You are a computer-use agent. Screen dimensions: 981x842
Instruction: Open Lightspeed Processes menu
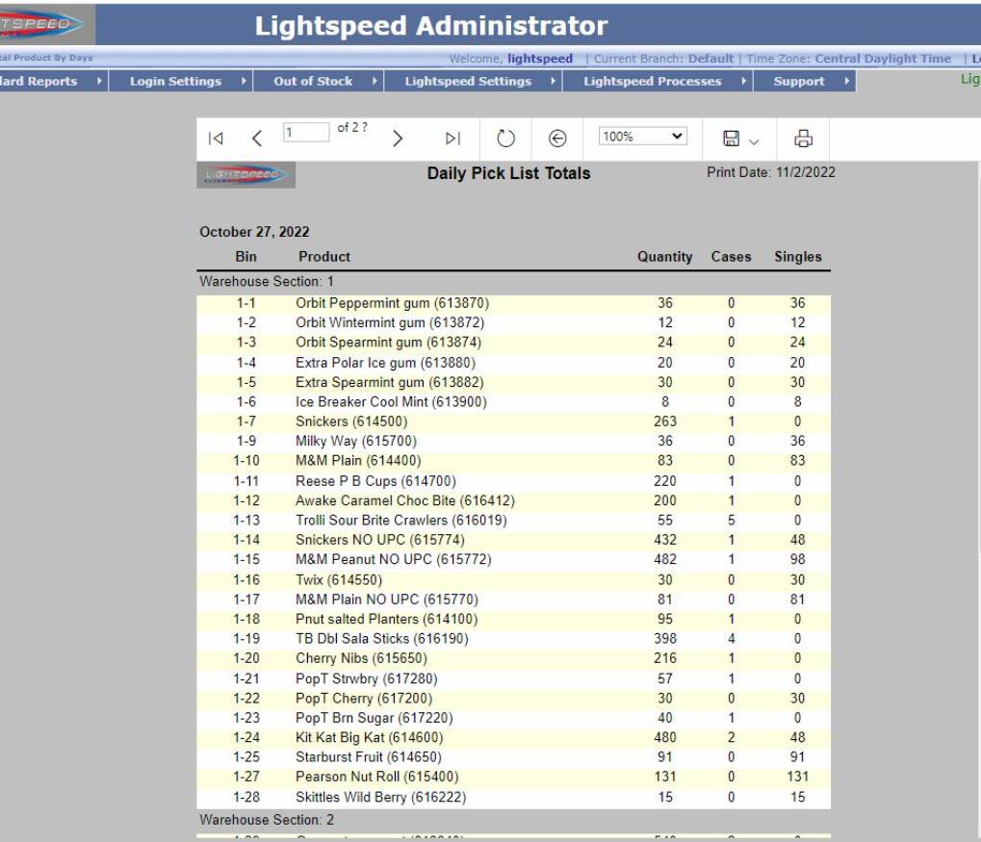click(658, 82)
